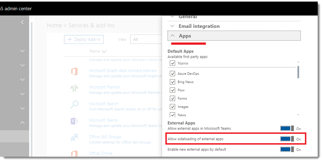This screenshot has width=323, height=162.
Task: Disable Enable new external apps by default
Action: (x=287, y=149)
